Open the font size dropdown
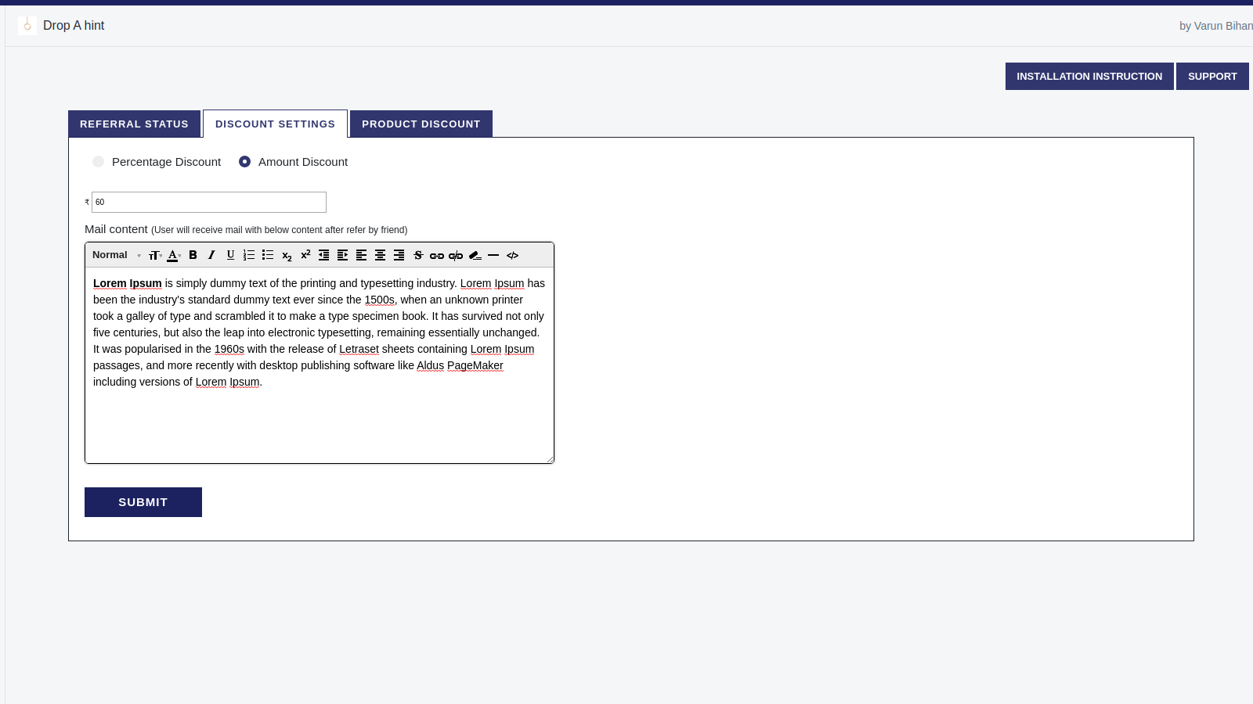Screen dimensions: 1253x704 click(x=155, y=255)
